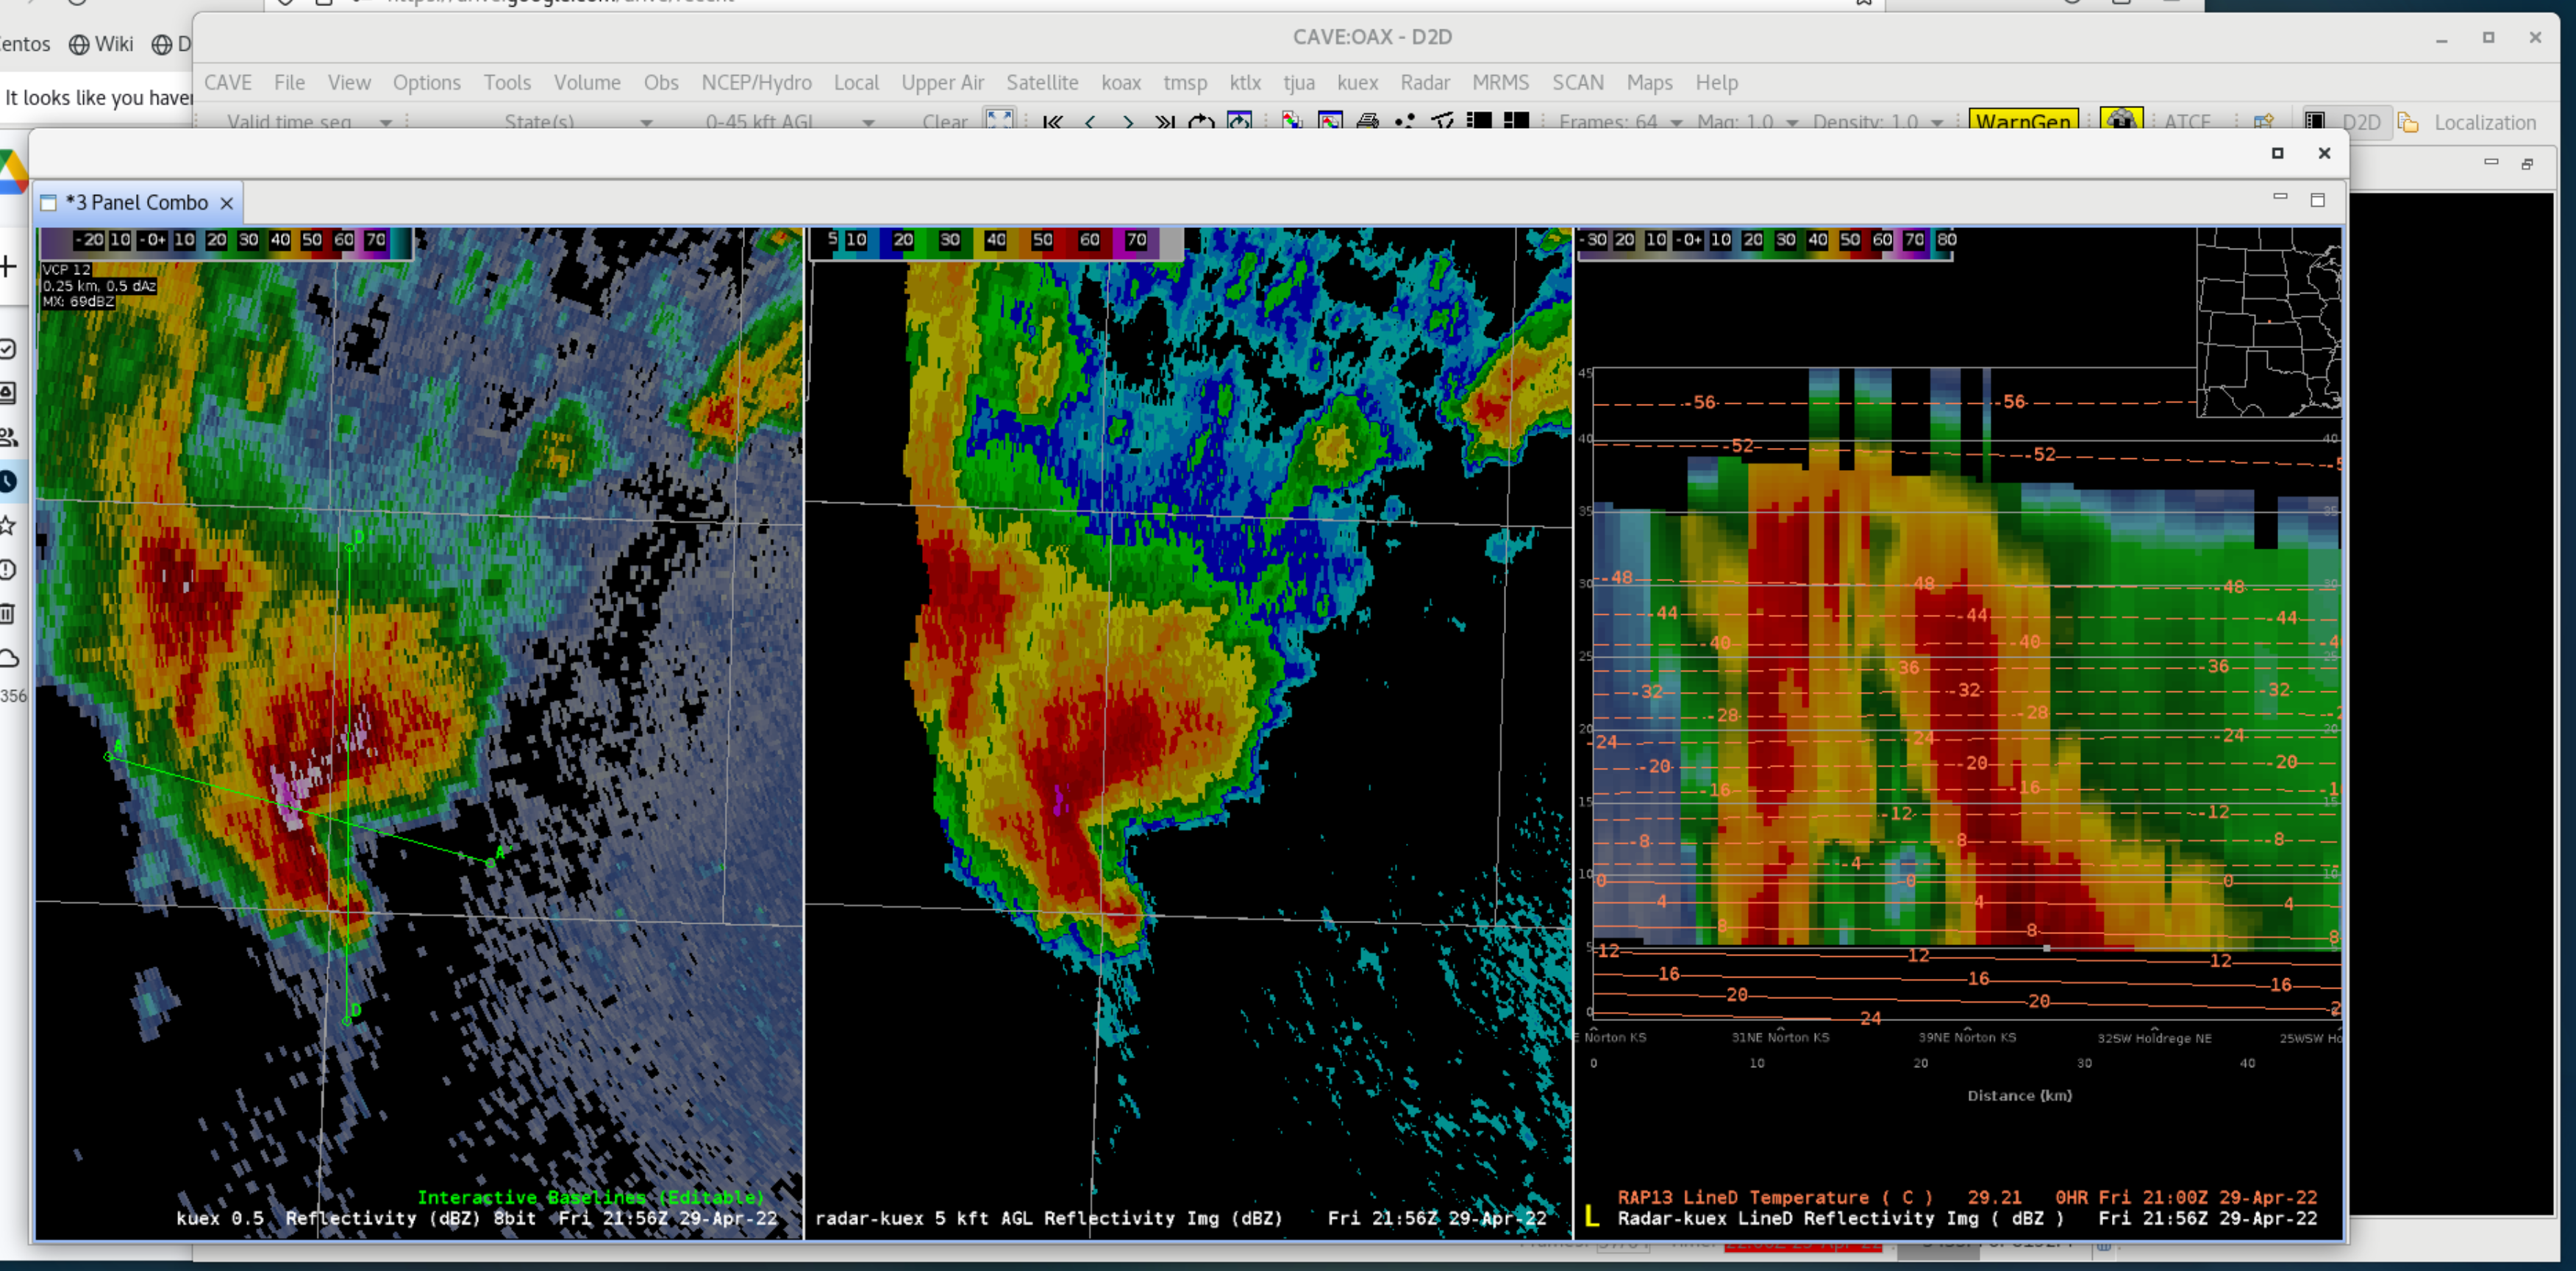Expand the Density: 1.0 dropdown
Viewport: 2576px width, 1271px height.
coord(1937,123)
